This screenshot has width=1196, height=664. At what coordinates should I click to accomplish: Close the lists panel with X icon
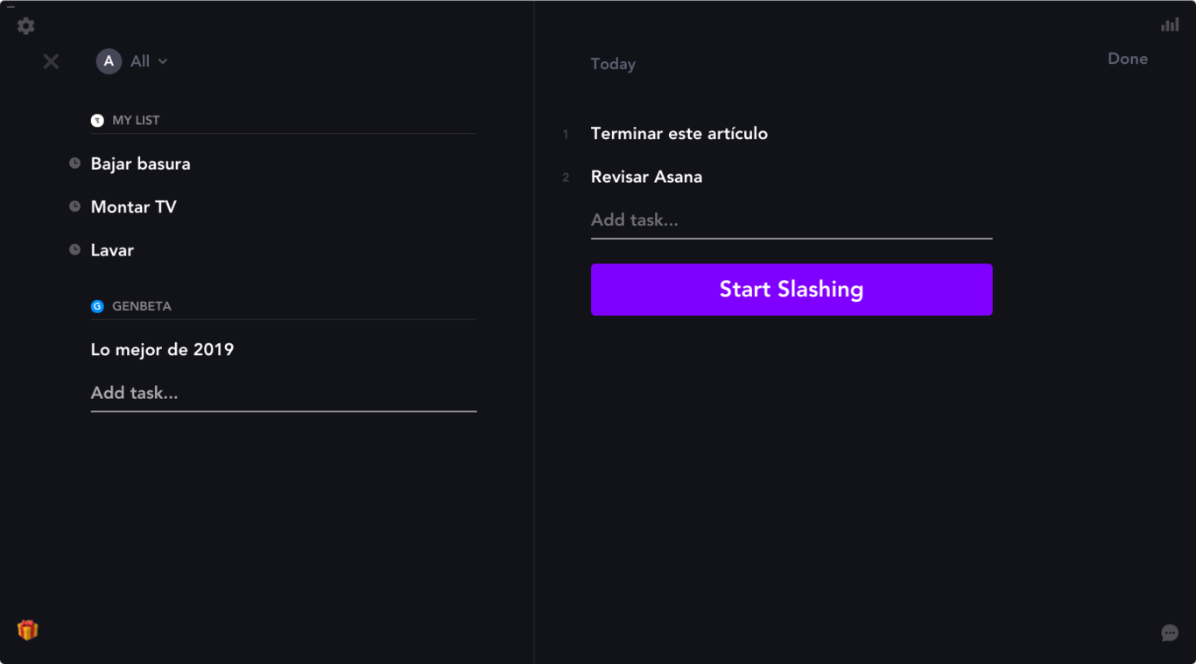click(52, 61)
